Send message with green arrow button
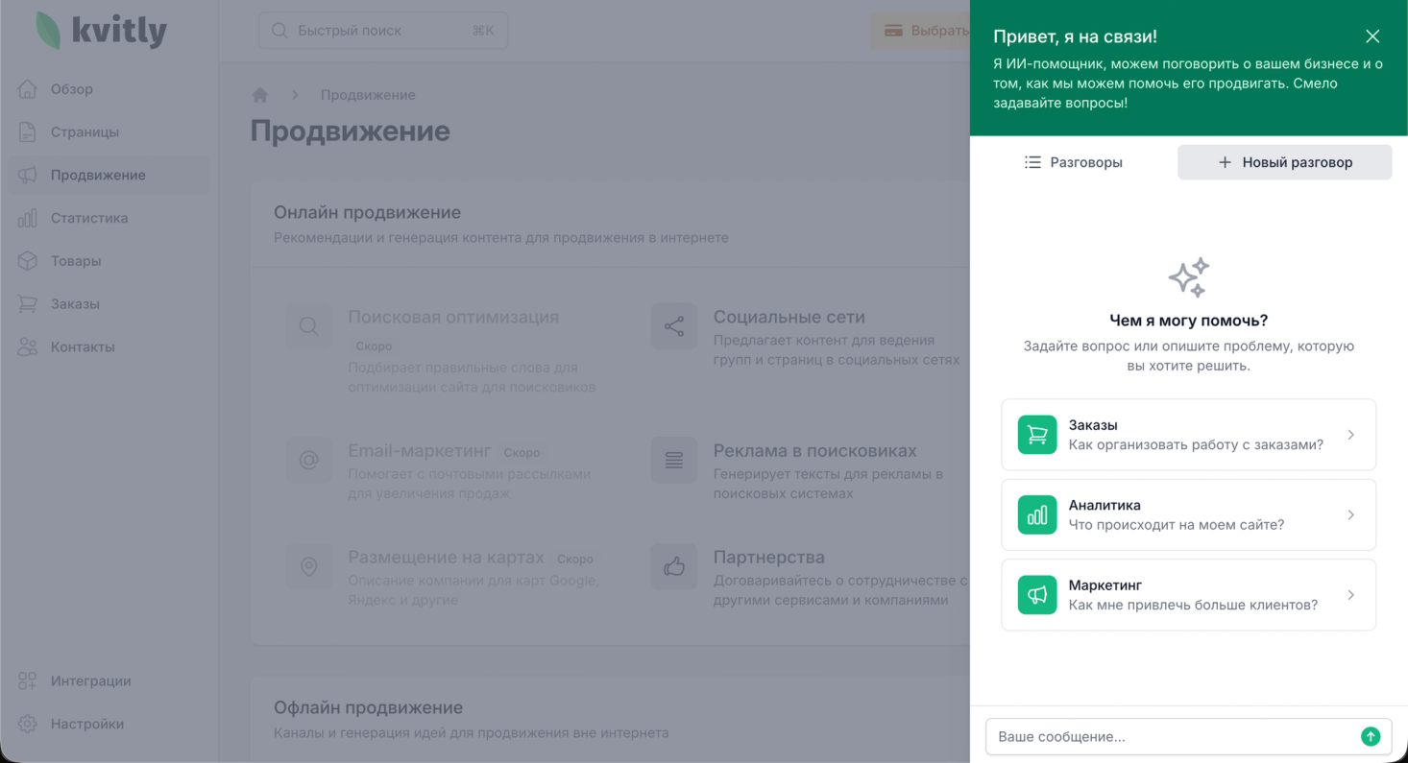 [x=1371, y=737]
